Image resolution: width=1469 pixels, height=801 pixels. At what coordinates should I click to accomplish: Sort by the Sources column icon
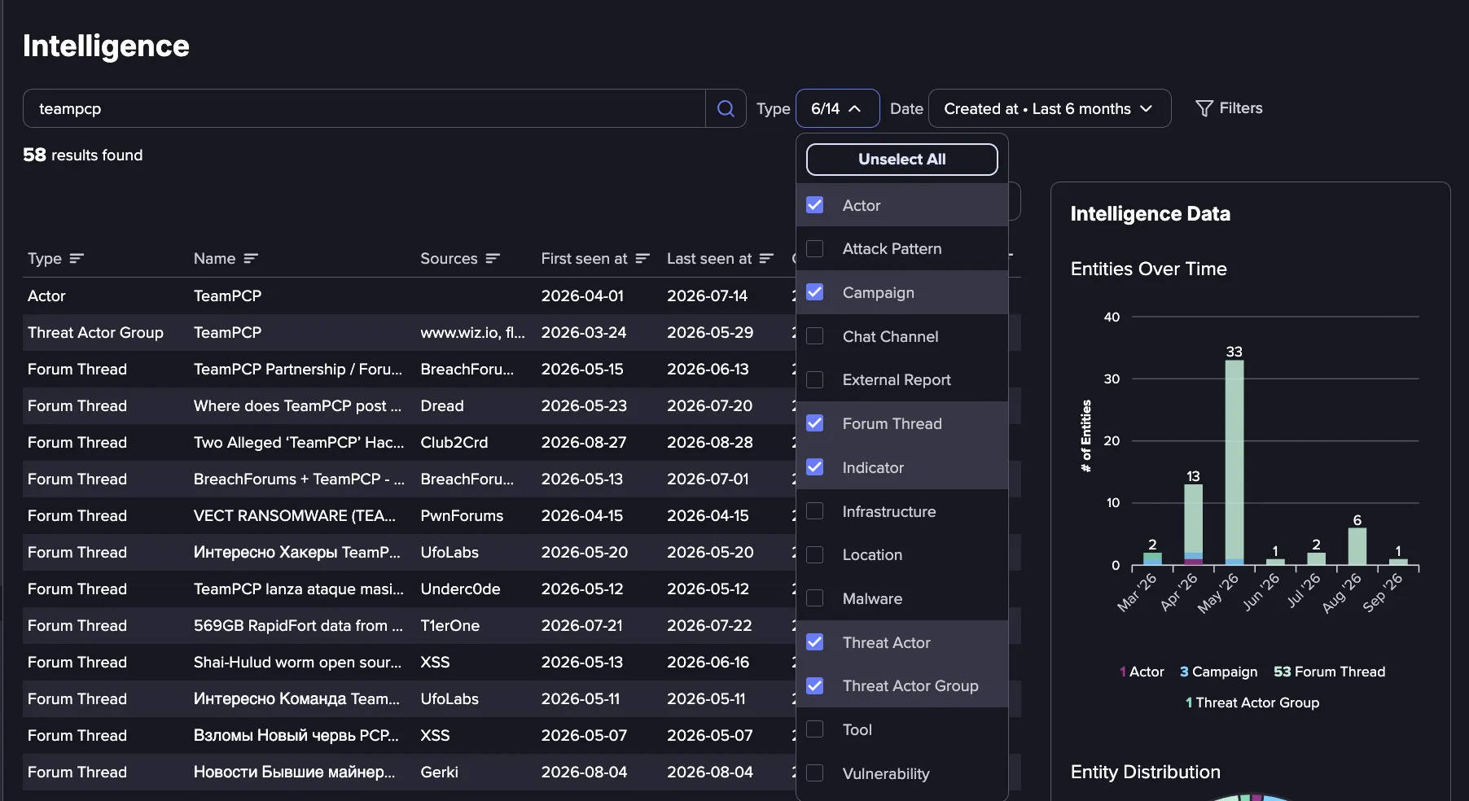point(493,258)
